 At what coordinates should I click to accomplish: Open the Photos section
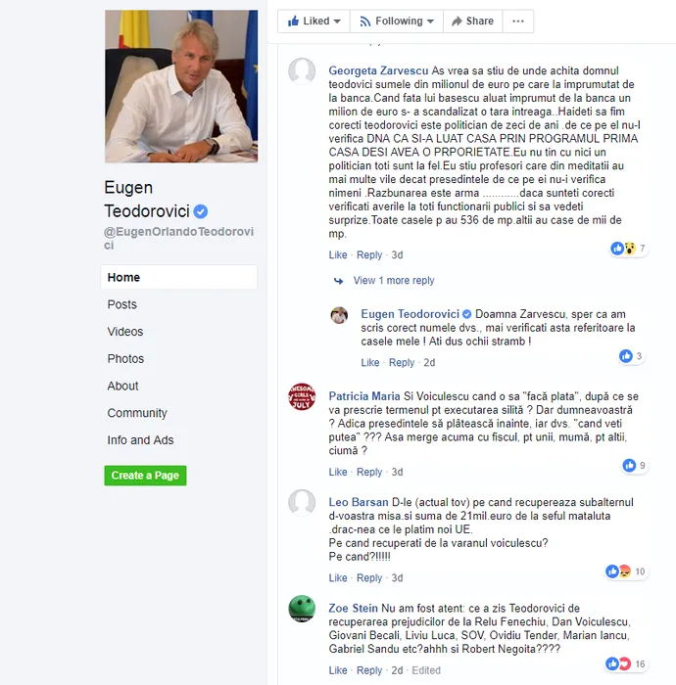[x=125, y=359]
